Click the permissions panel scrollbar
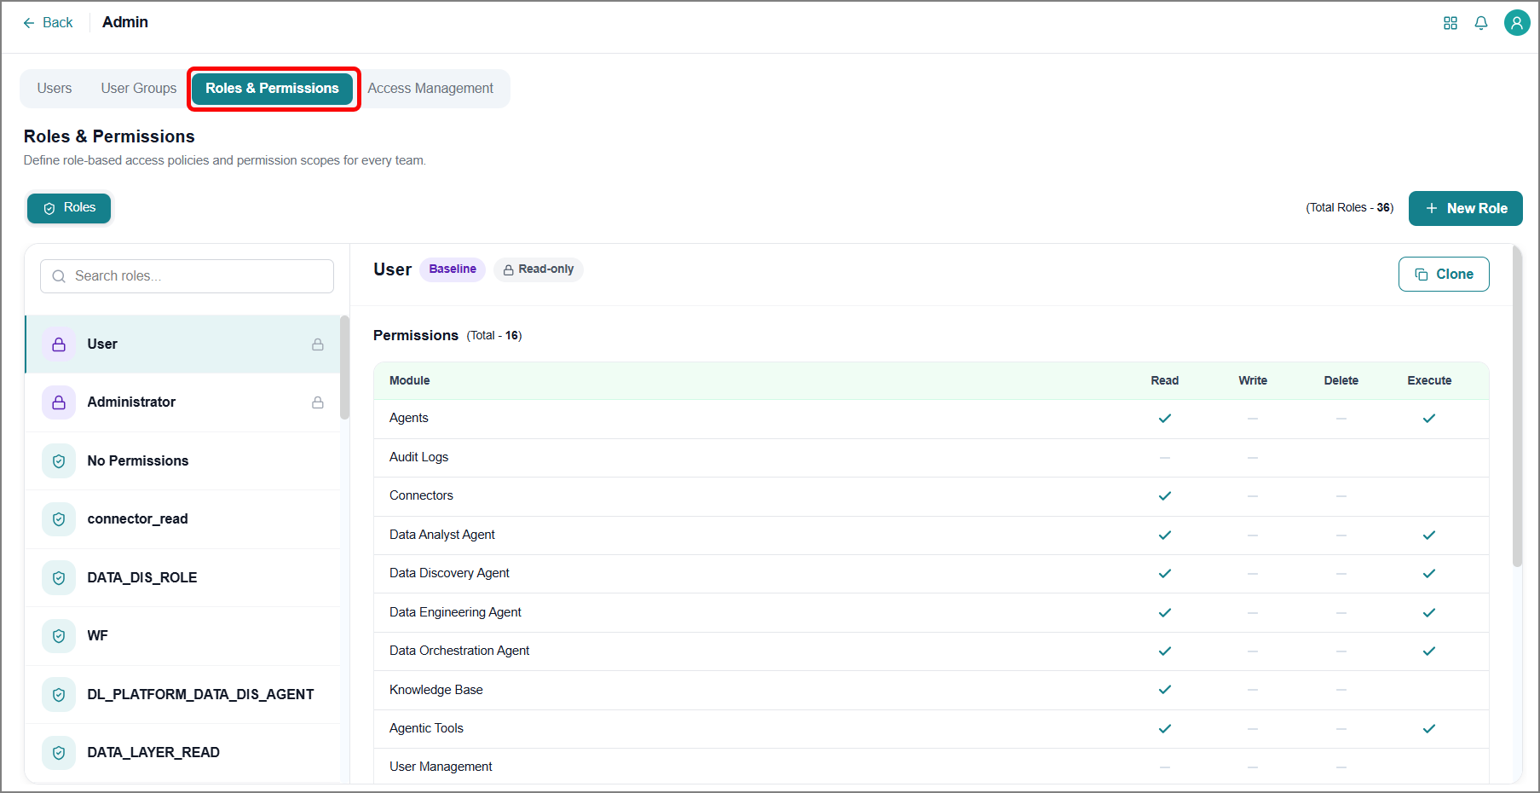 pos(1517,406)
